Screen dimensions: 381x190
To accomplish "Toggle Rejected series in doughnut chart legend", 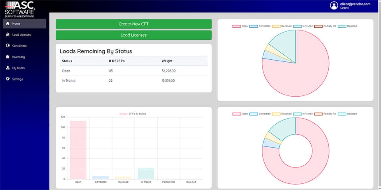I will tap(348, 114).
